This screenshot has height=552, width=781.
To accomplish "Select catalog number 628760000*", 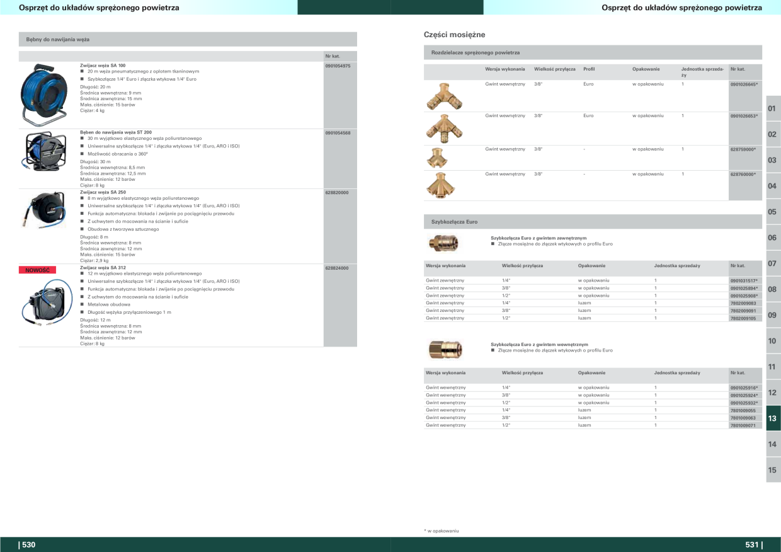I will coord(743,174).
